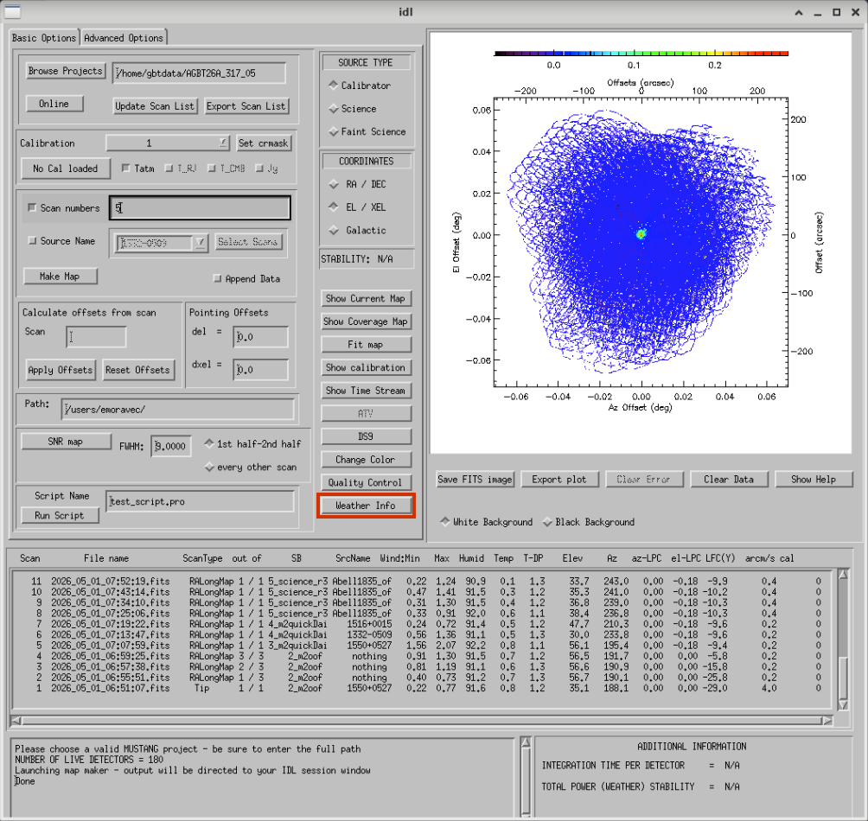Click Clear Data button
The image size is (868, 821).
tap(729, 479)
